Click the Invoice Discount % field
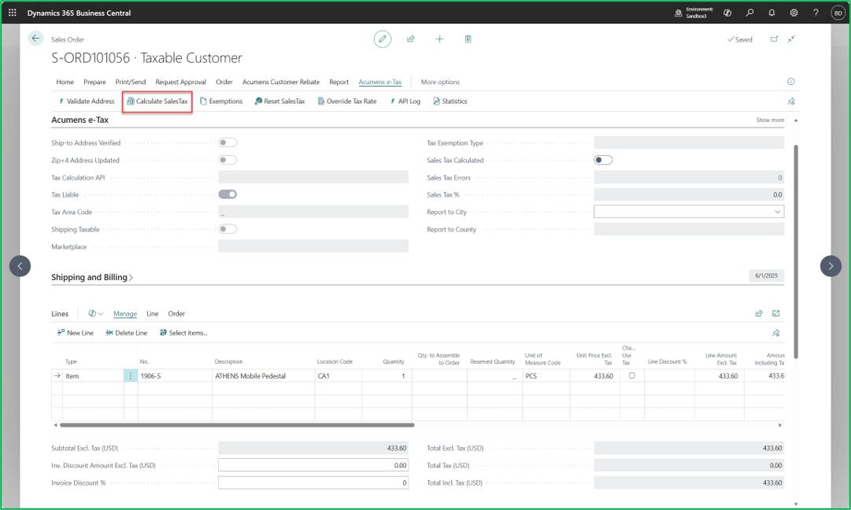 click(x=313, y=483)
